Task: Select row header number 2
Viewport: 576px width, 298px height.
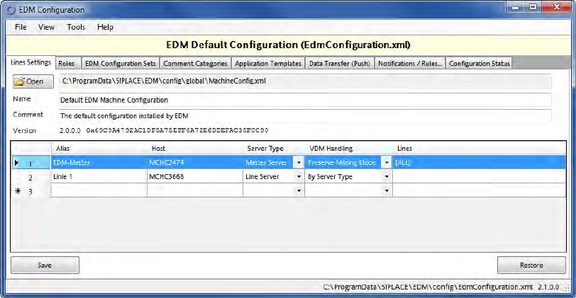Action: click(x=31, y=177)
